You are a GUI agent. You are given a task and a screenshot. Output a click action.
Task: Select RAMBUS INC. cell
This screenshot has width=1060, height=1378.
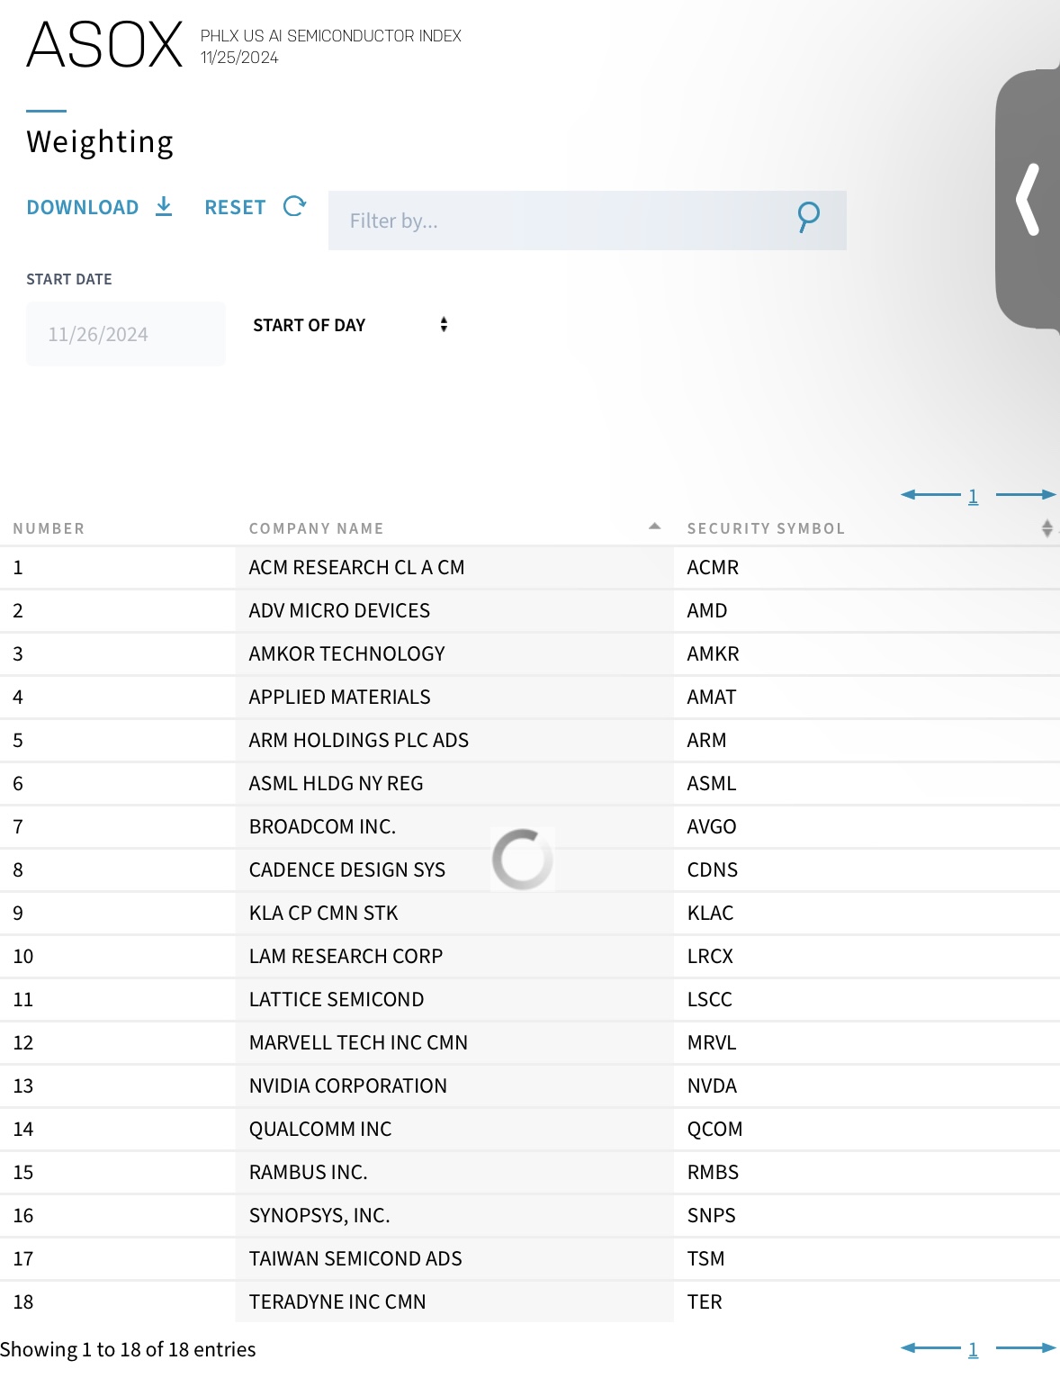coord(454,1172)
